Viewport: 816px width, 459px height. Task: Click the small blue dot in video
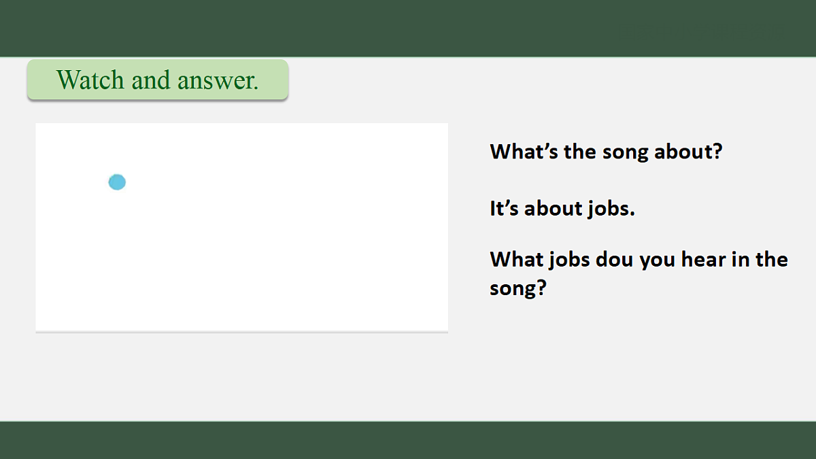[x=117, y=182]
